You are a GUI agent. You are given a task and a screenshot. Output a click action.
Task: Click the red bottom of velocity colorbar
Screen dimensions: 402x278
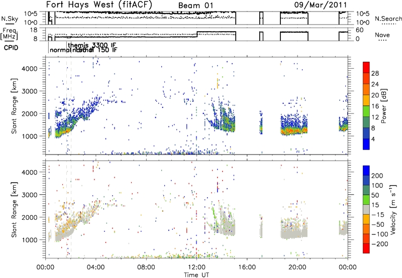point(366,248)
